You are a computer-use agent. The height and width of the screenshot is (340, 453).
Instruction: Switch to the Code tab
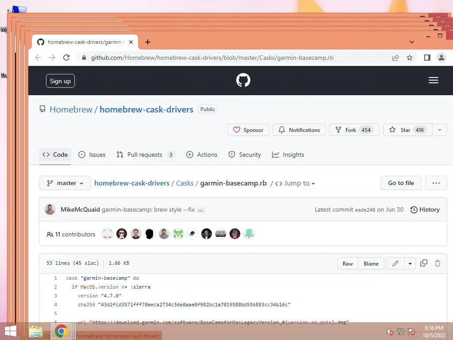click(55, 155)
